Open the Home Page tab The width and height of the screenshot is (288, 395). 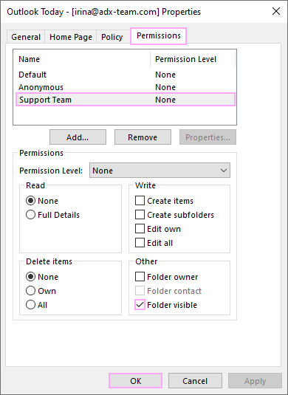pyautogui.click(x=71, y=37)
